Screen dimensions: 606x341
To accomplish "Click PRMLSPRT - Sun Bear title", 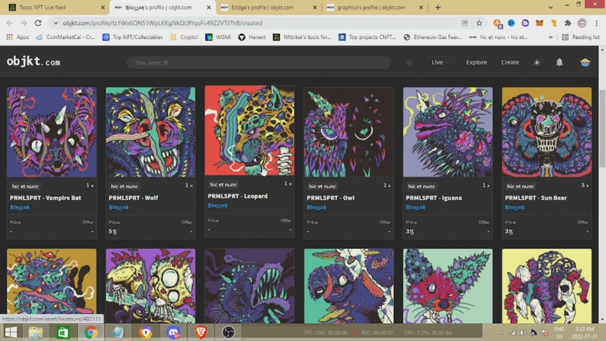I will [x=536, y=198].
